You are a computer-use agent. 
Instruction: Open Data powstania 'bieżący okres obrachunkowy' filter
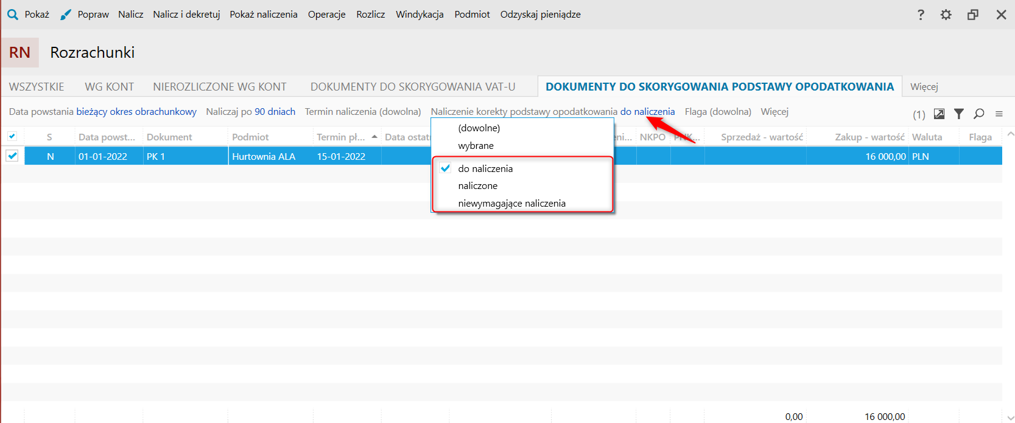pyautogui.click(x=136, y=112)
